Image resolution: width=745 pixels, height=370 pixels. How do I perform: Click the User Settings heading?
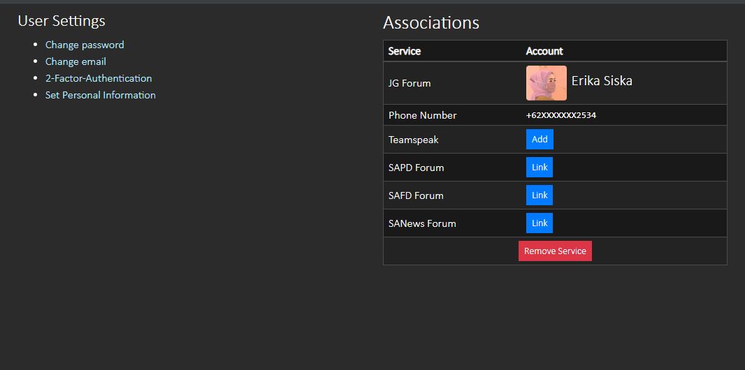click(62, 21)
